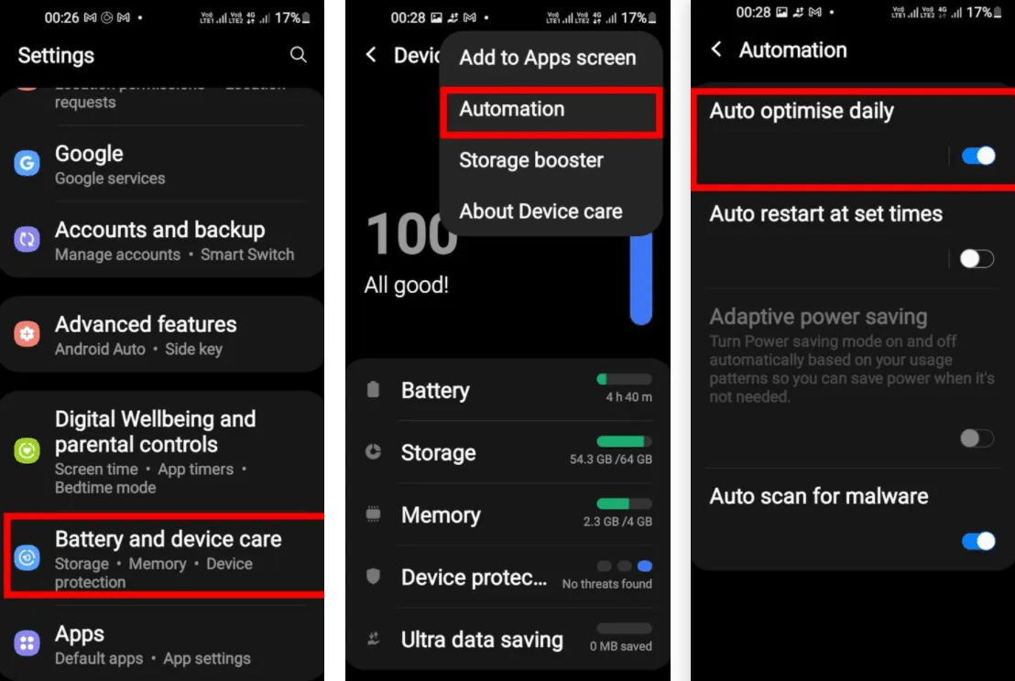Disable the Auto optimise daily toggle

977,156
